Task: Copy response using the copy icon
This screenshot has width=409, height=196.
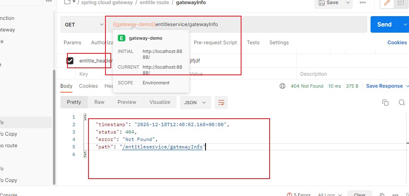Action: [x=385, y=103]
